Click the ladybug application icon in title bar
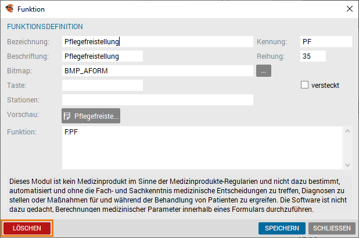Screen dimensions: 359x238 pos(9,9)
